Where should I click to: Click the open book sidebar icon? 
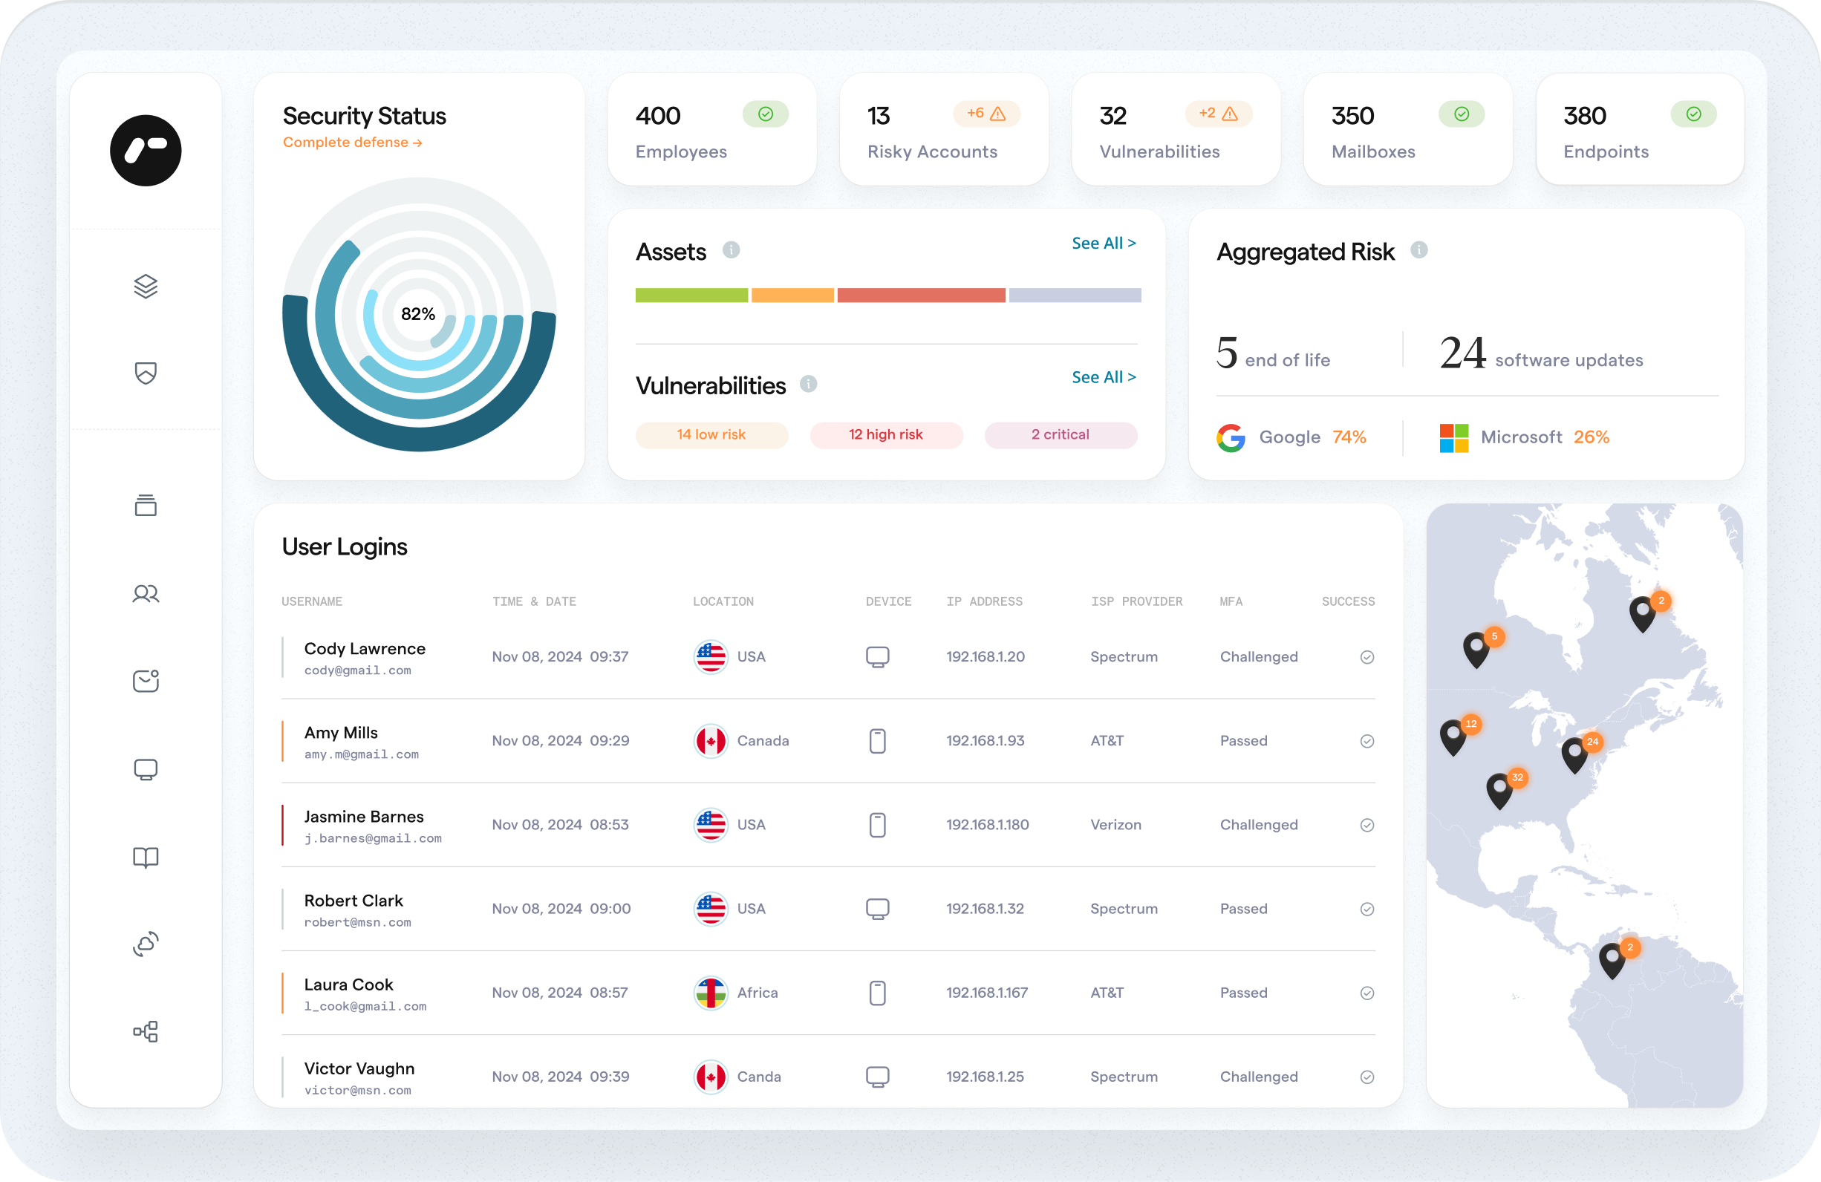point(146,857)
